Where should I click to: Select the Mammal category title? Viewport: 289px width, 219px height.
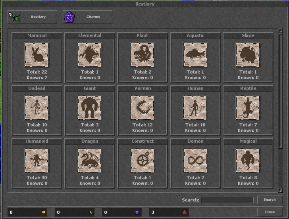point(37,35)
